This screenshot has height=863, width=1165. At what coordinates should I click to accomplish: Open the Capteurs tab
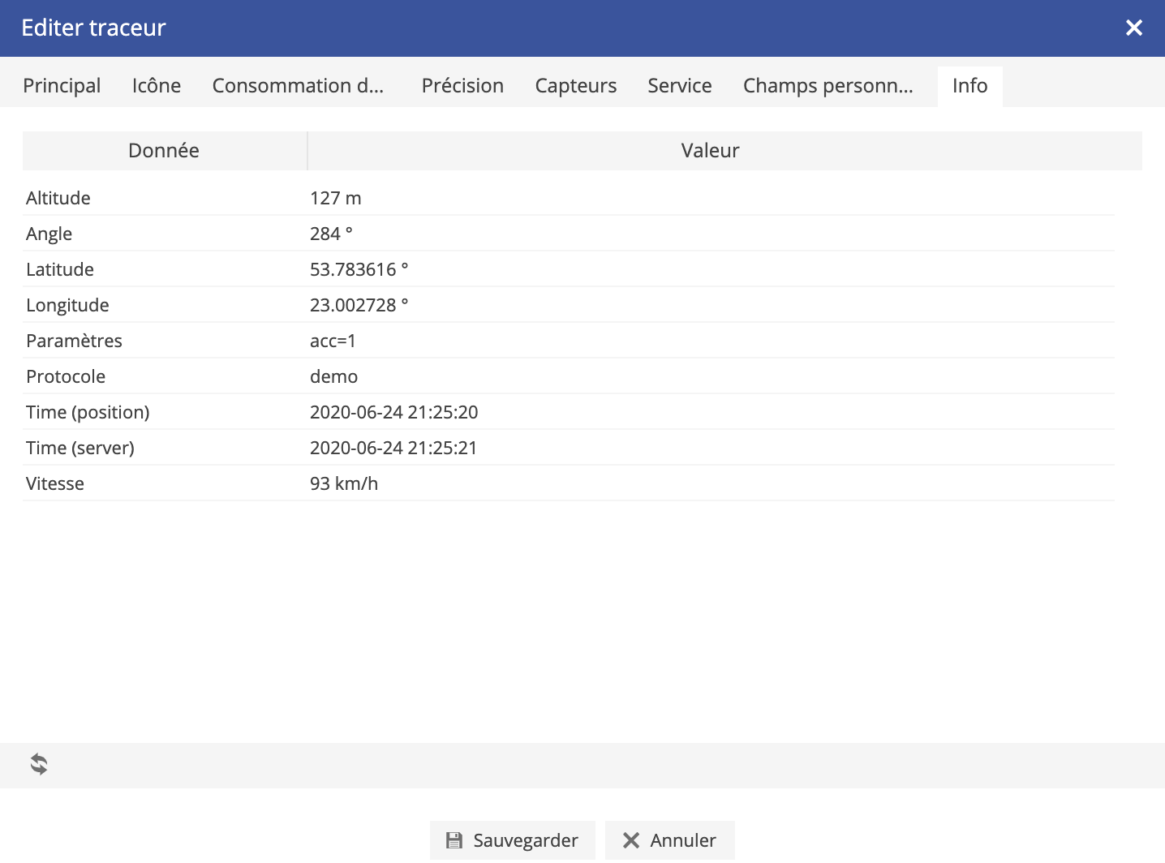575,86
